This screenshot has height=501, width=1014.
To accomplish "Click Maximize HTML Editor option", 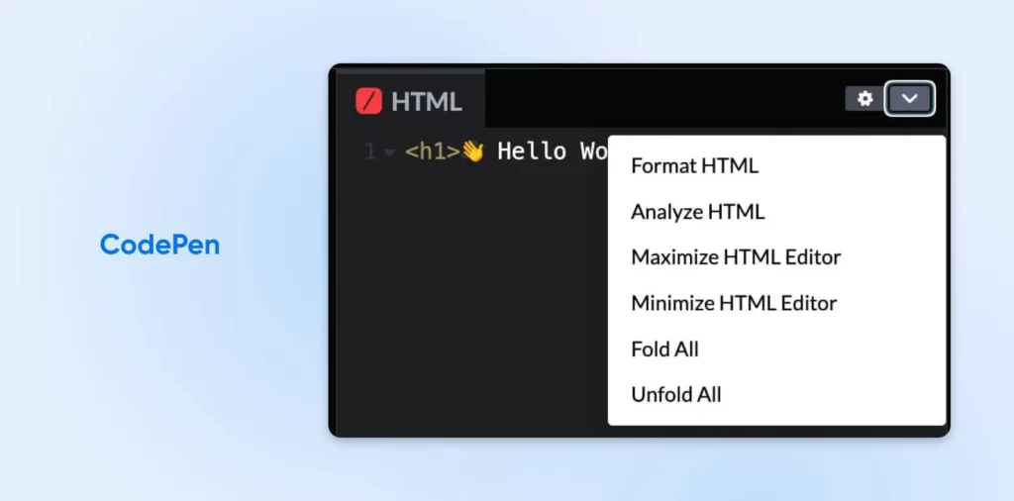I will (736, 256).
